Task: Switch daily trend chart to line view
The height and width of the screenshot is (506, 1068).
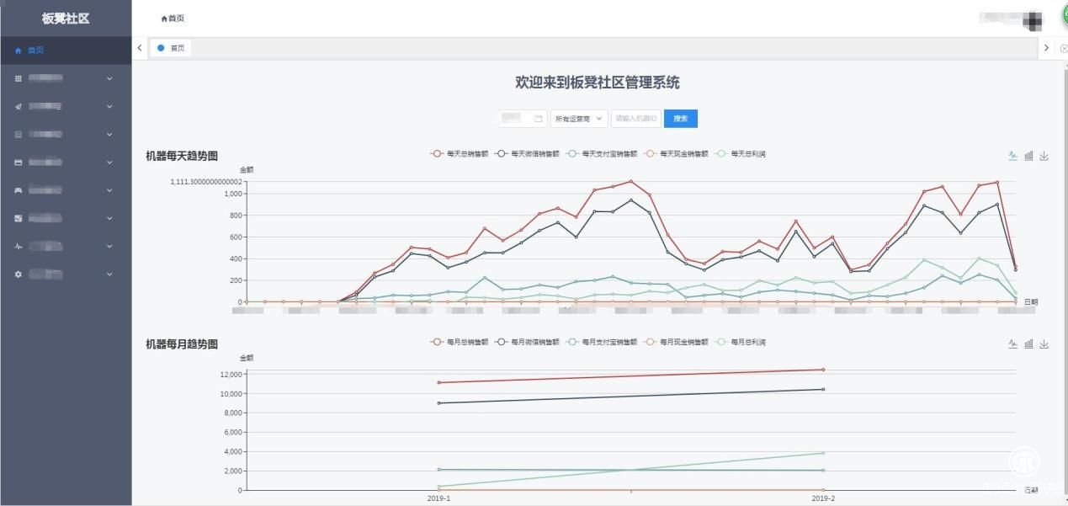Action: tap(1013, 156)
